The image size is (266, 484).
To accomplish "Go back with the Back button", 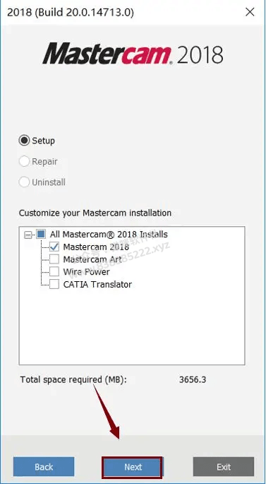I will pyautogui.click(x=44, y=467).
